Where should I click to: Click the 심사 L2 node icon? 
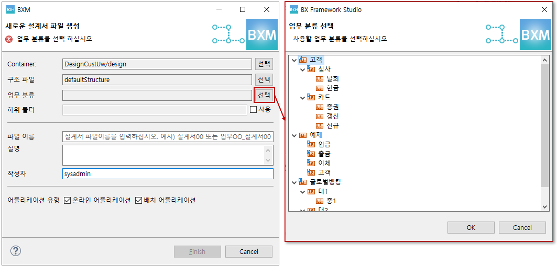[311, 69]
